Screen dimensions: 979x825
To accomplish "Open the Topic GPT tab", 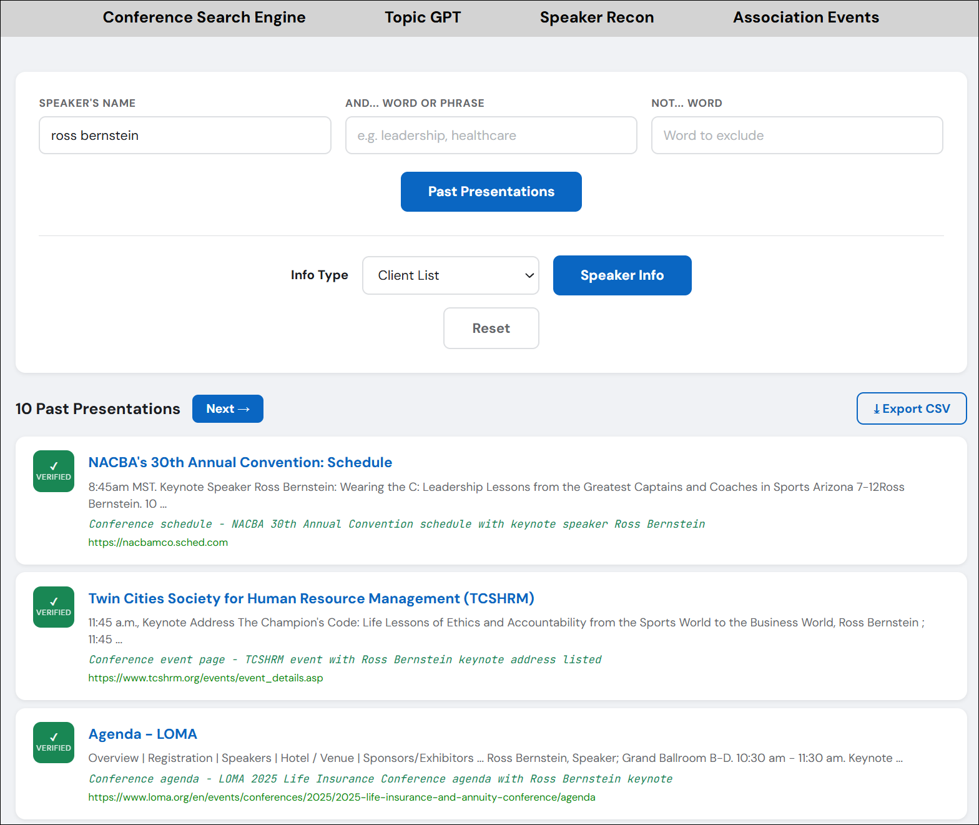I will 423,17.
